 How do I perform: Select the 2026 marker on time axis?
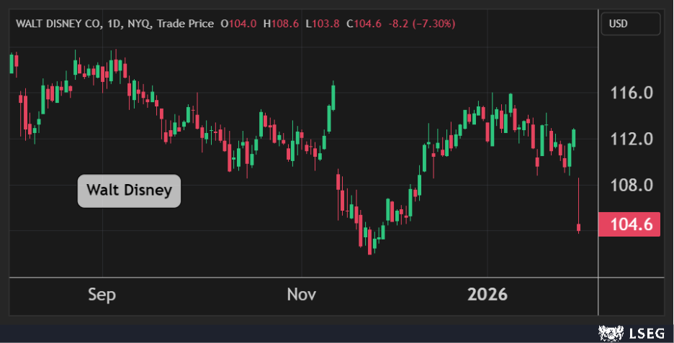[x=487, y=295]
